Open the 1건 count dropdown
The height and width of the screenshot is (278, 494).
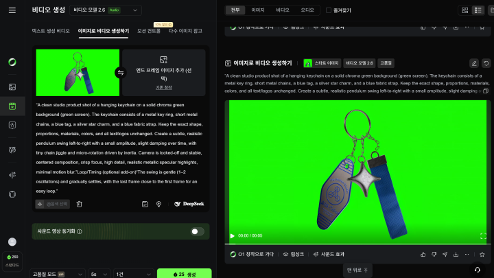tap(134, 274)
